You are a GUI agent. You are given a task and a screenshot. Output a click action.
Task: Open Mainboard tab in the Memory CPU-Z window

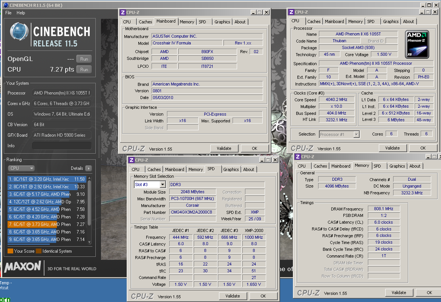(341, 166)
